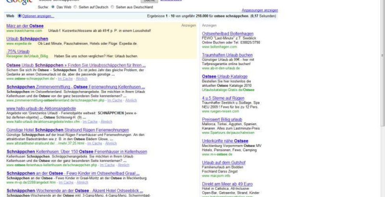Open sidebar ad "Traumhaften Urlaub buchen"
Viewport: 385px width, 197px height.
click(x=227, y=55)
